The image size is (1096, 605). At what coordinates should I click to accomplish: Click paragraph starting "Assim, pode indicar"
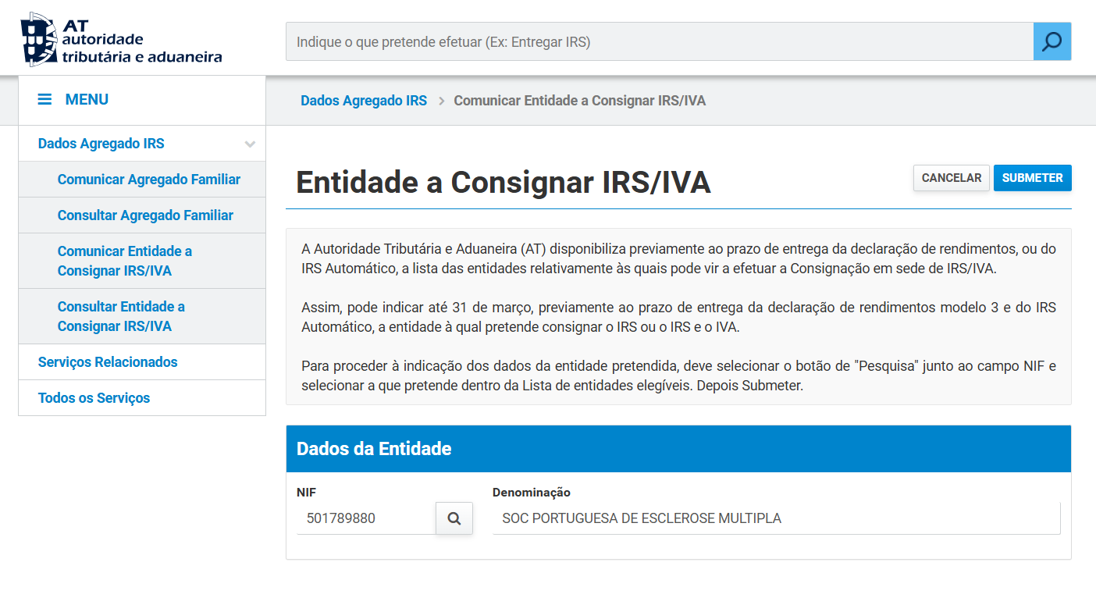(678, 317)
